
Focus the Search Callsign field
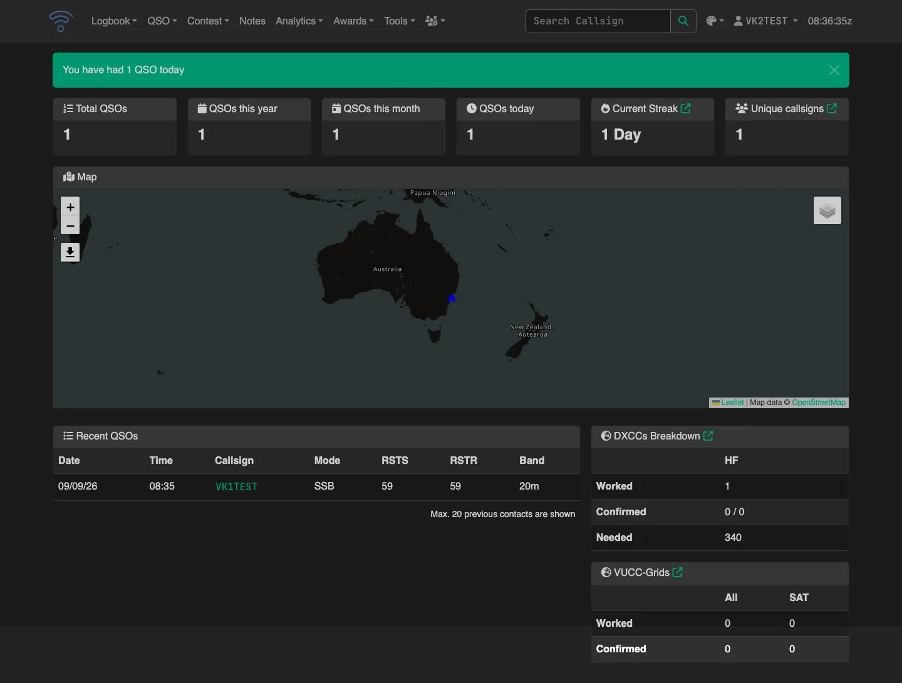tap(598, 21)
